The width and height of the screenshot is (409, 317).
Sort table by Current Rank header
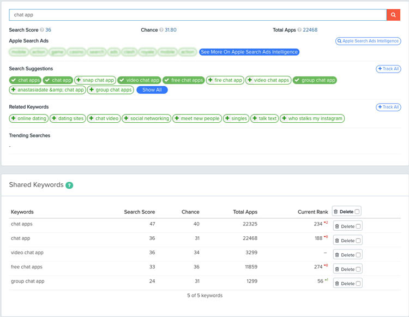(x=313, y=212)
